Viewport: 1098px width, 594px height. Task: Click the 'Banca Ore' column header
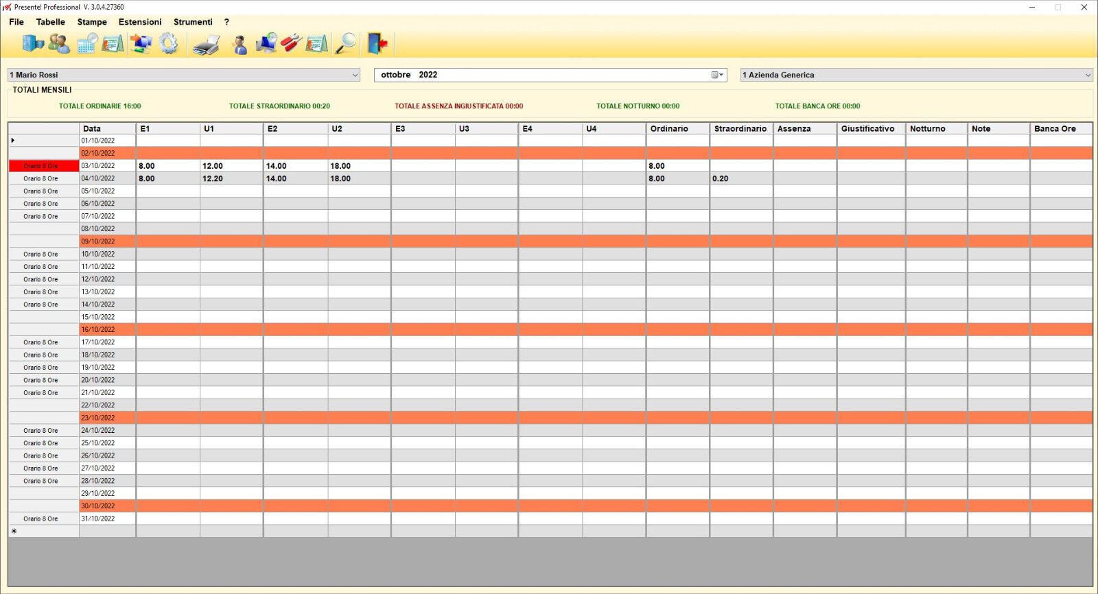(x=1062, y=128)
